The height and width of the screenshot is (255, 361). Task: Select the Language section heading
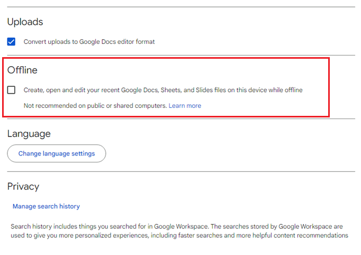pos(29,134)
